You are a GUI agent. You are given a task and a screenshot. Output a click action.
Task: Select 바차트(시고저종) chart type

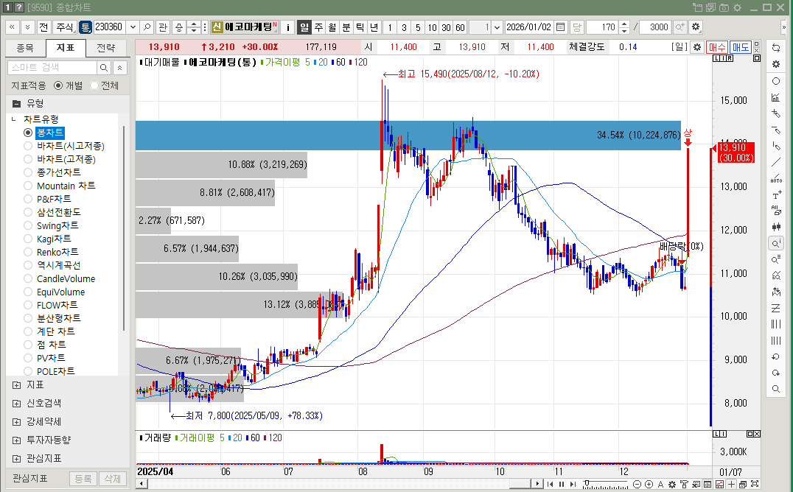pyautogui.click(x=28, y=146)
